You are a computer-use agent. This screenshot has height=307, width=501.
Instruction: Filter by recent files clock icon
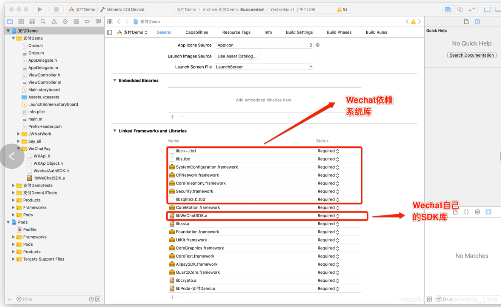coord(91,299)
